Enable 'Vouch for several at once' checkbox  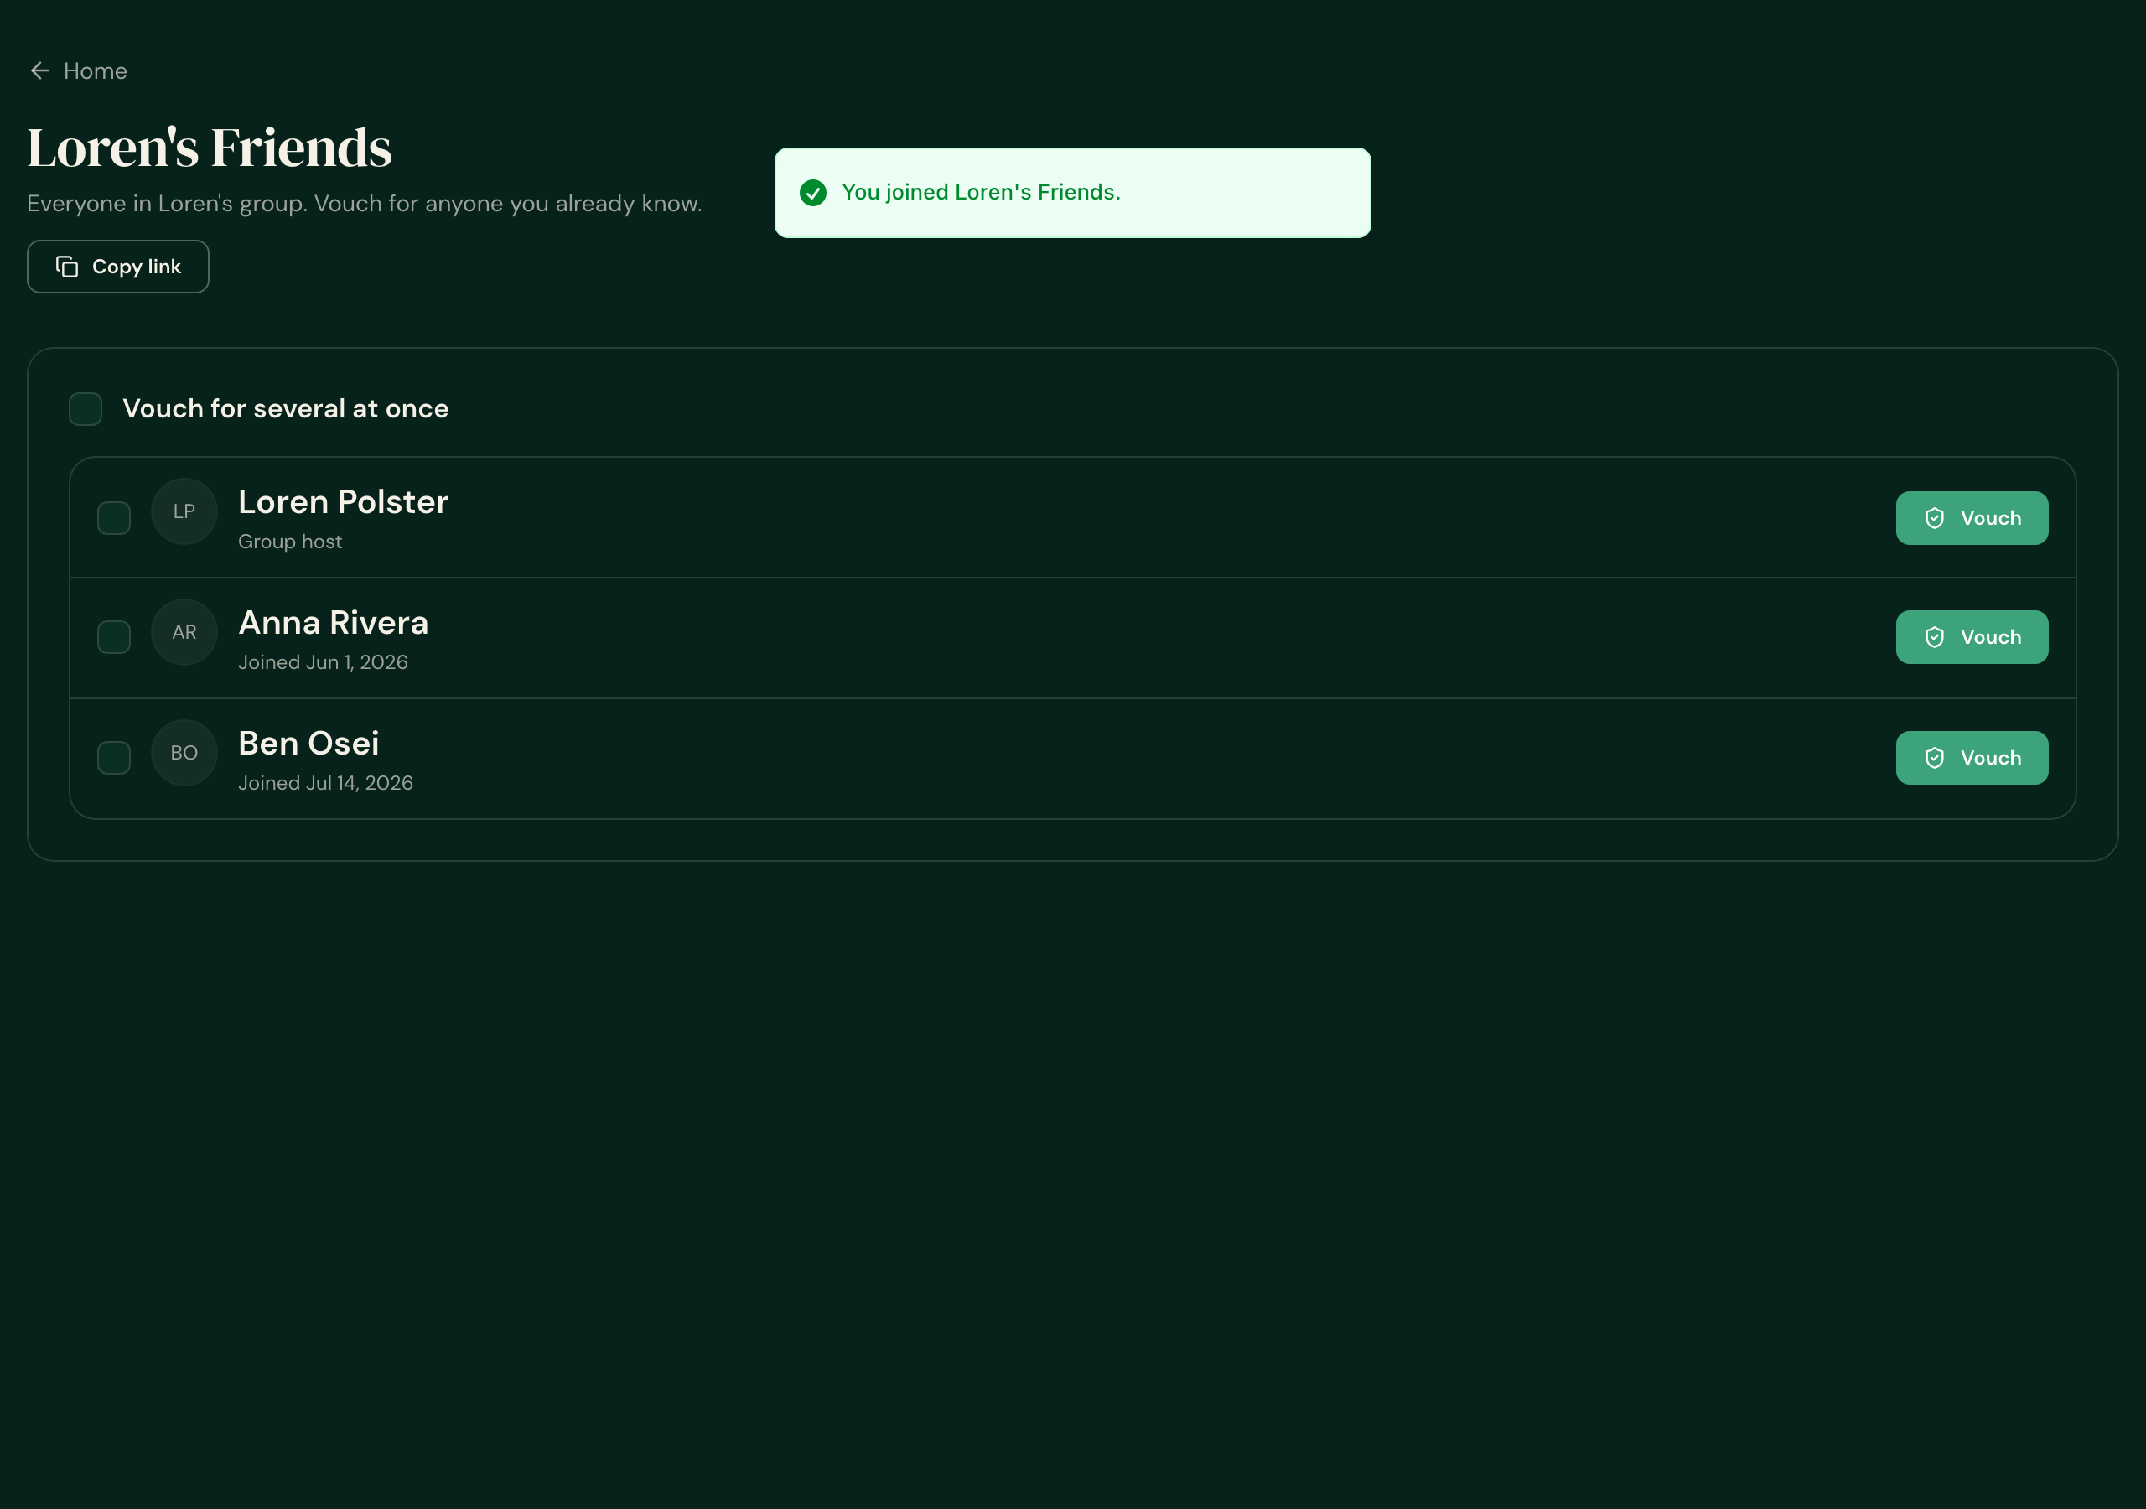[x=85, y=408]
